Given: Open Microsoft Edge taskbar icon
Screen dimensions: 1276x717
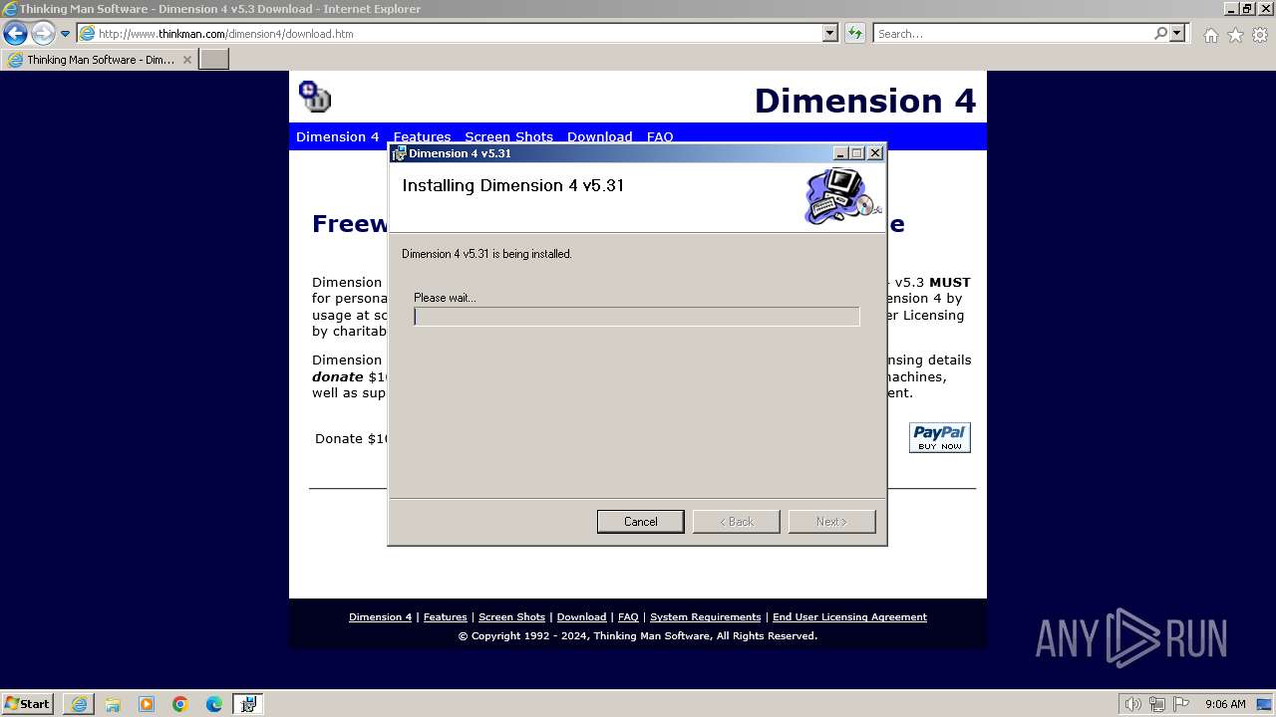Looking at the screenshot, I should [x=214, y=704].
